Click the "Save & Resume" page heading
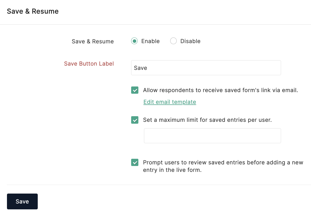The image size is (311, 219). coord(33,11)
